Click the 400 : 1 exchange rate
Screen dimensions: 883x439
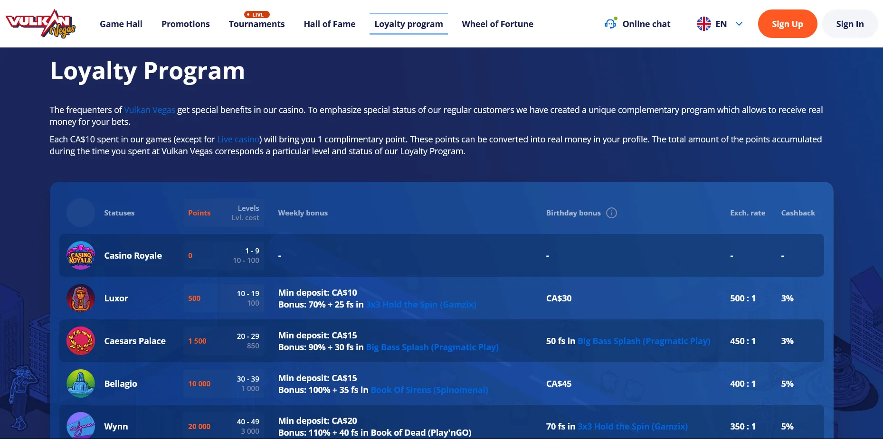743,384
